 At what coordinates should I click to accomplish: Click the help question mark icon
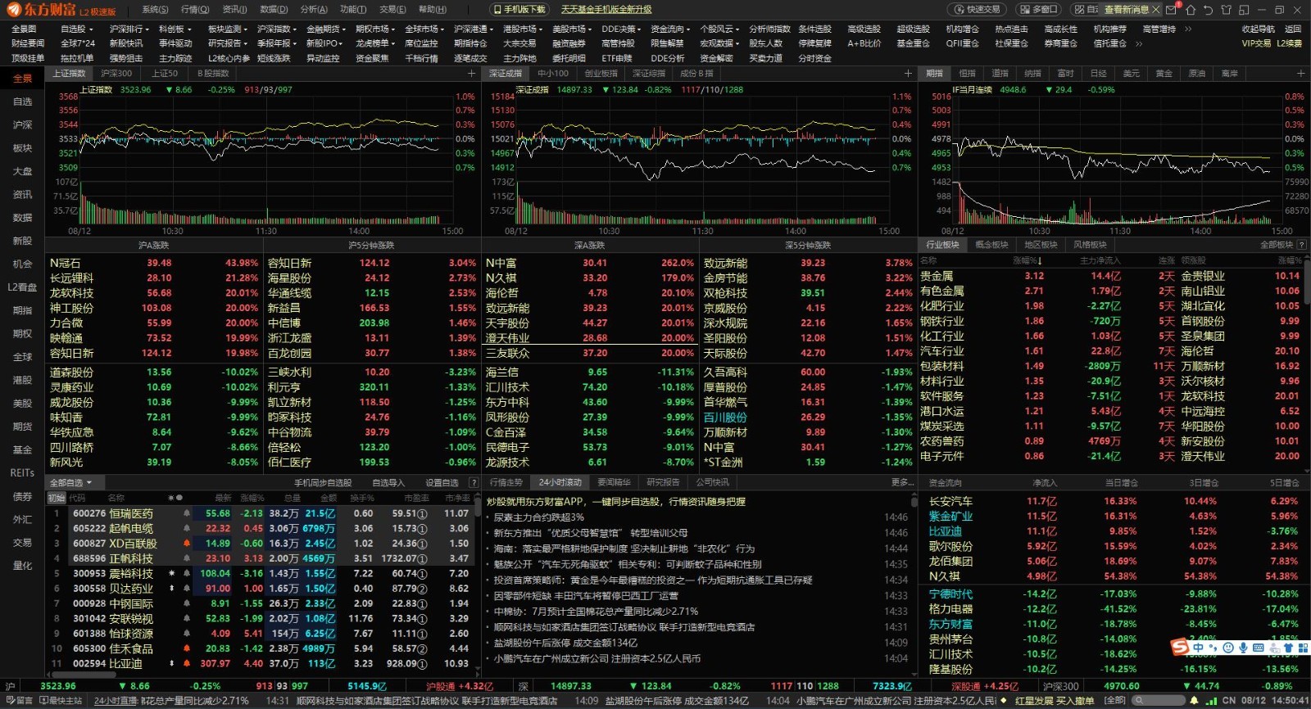pyautogui.click(x=473, y=482)
